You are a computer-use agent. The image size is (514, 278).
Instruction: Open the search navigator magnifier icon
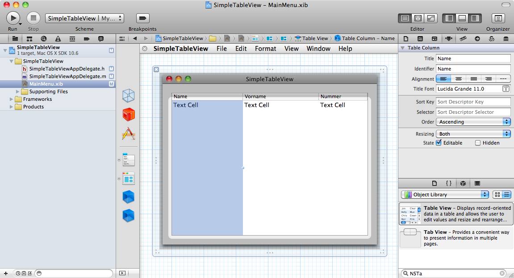(44, 39)
